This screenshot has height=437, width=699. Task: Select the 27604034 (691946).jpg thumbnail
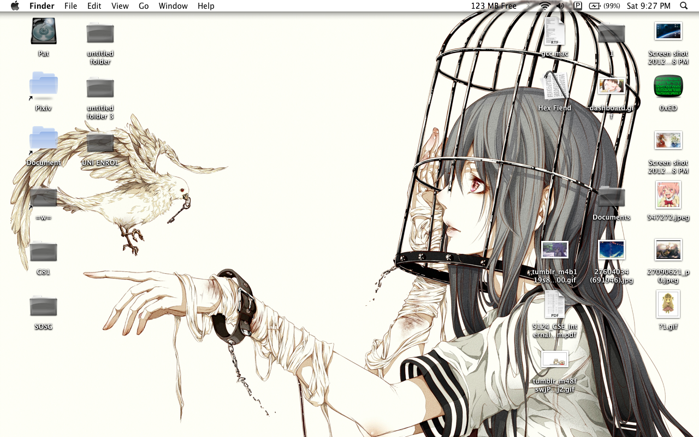[x=612, y=250]
